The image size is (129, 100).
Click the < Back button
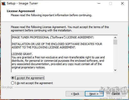tap(75, 94)
